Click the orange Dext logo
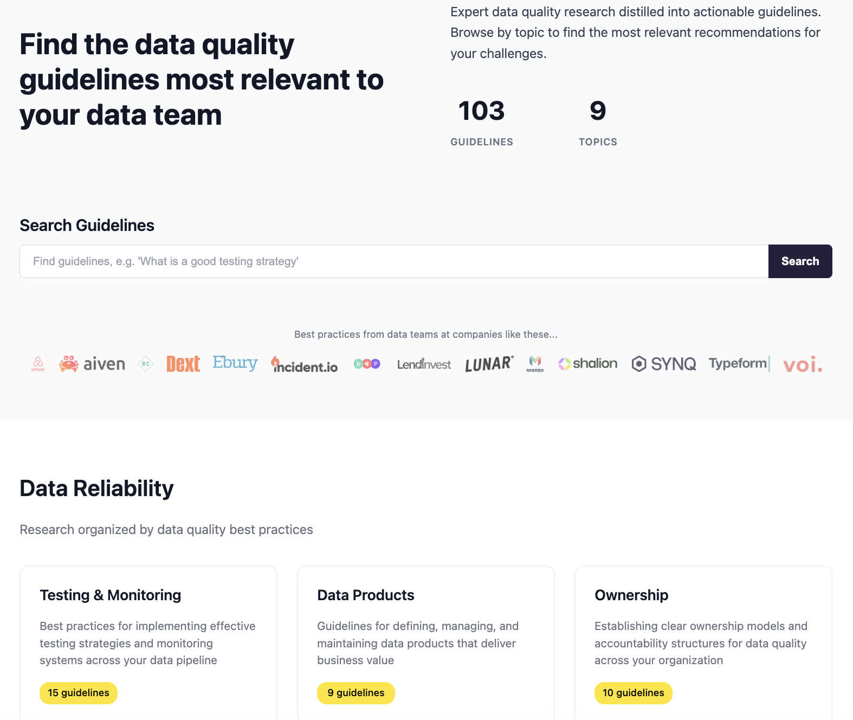Screen dimensions: 853x720 click(183, 364)
